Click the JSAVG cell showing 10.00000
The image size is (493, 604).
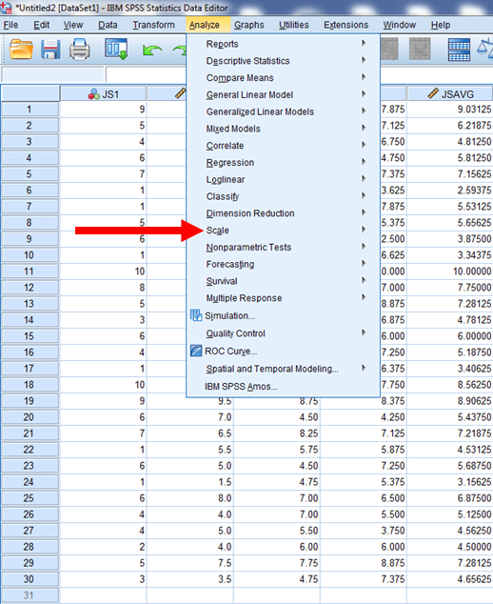coord(450,272)
